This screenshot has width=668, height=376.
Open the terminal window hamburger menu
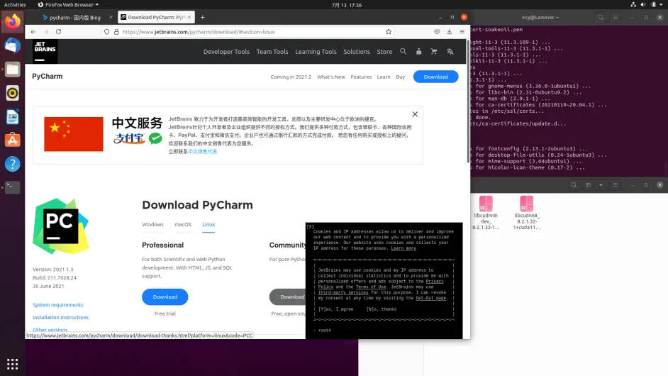(x=616, y=18)
